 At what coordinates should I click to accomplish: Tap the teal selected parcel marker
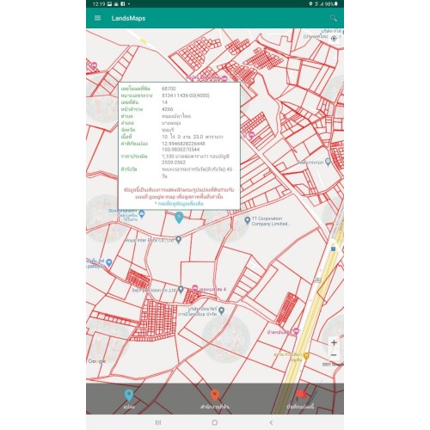point(179,218)
